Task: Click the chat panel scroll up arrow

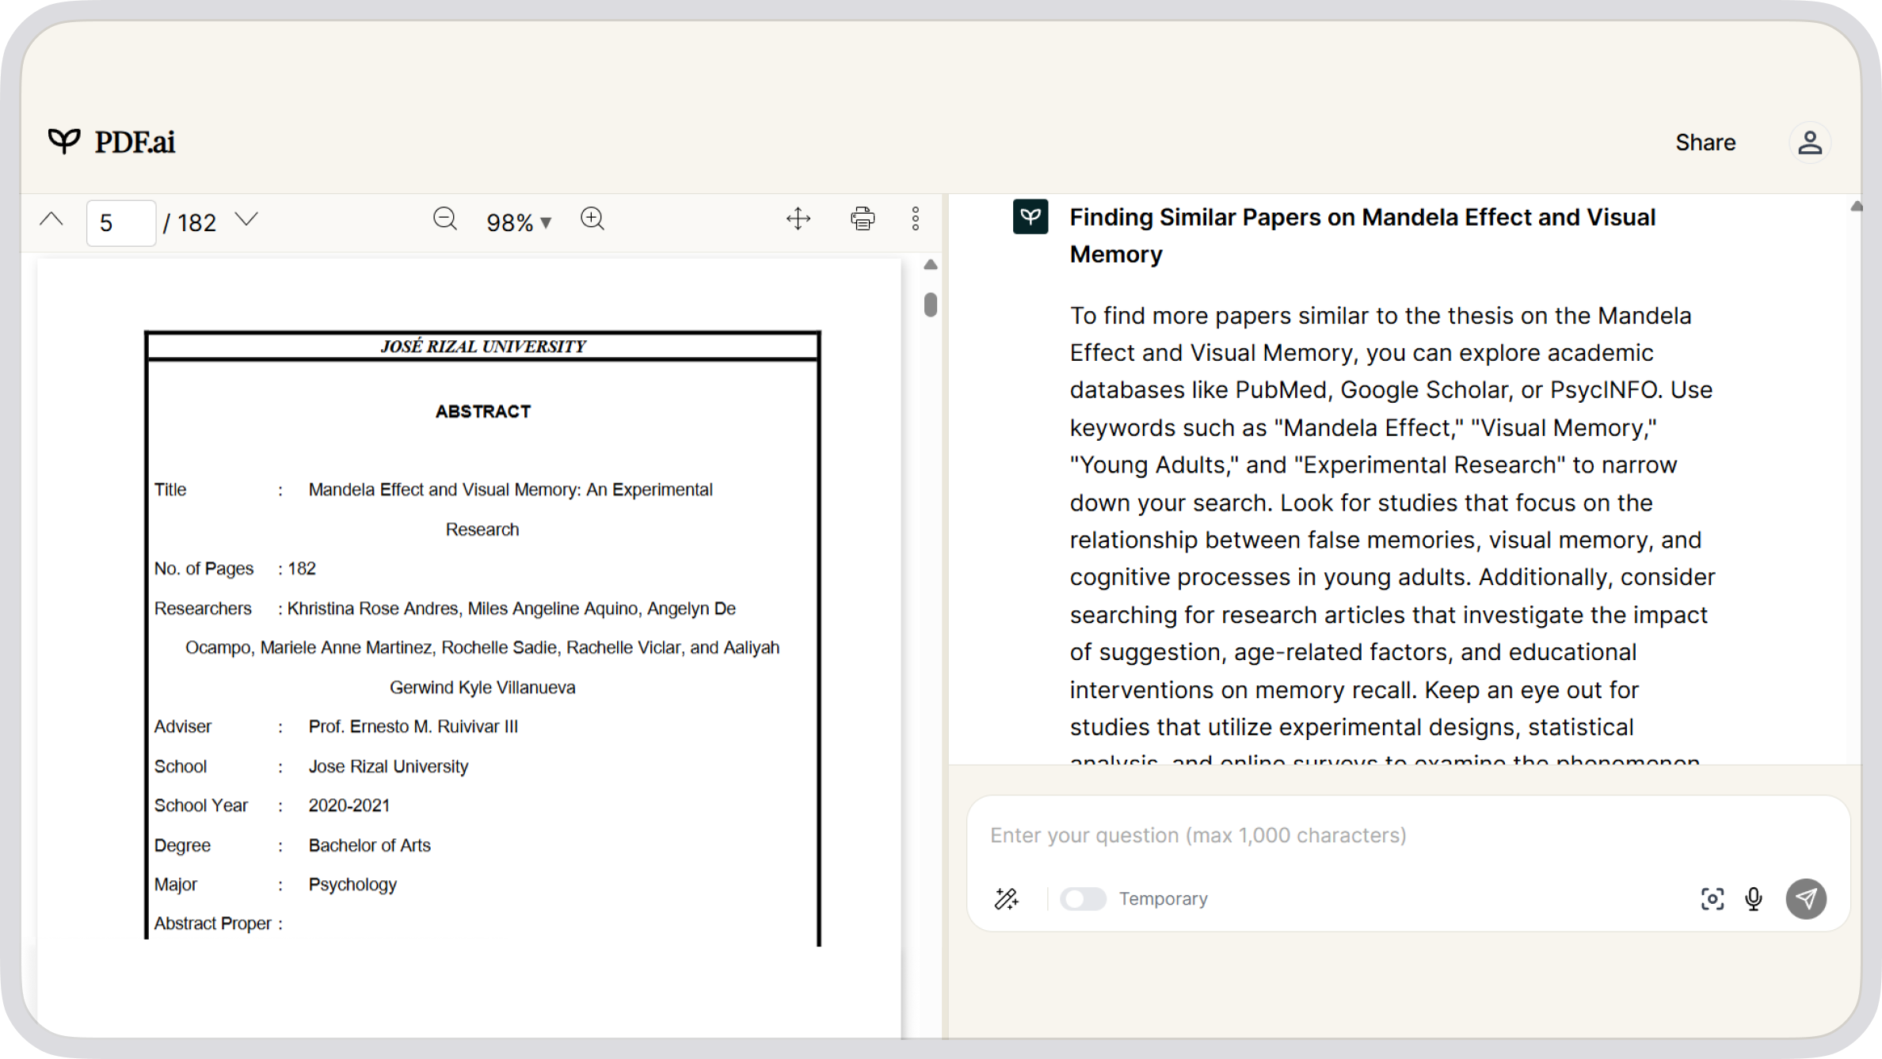Action: coord(1857,207)
